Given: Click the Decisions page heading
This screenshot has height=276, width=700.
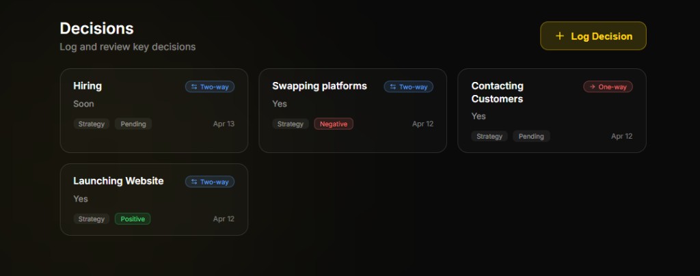Looking at the screenshot, I should [96, 29].
